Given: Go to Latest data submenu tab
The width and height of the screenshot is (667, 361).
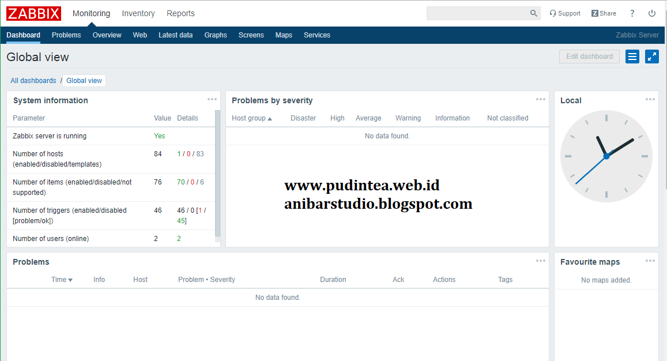Looking at the screenshot, I should tap(176, 35).
